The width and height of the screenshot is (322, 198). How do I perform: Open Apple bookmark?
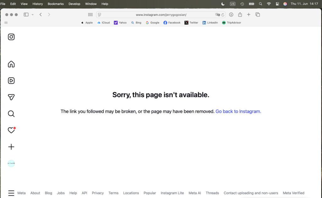pyautogui.click(x=87, y=23)
